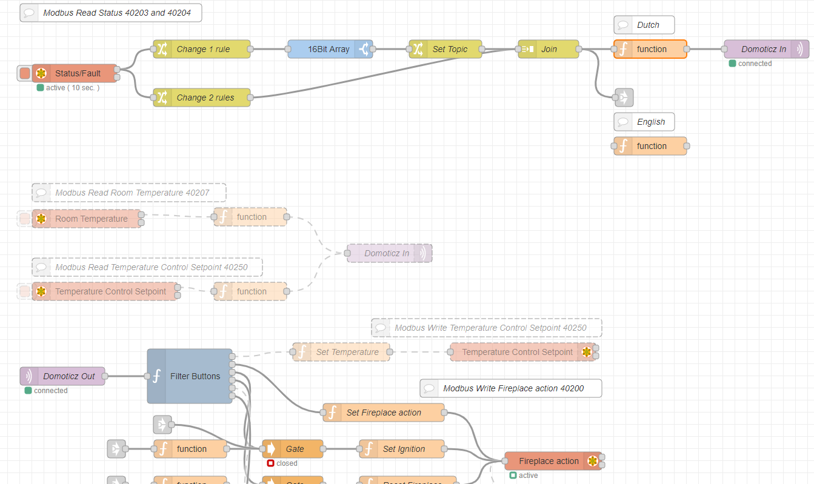Click the output port of Join node

[578, 49]
